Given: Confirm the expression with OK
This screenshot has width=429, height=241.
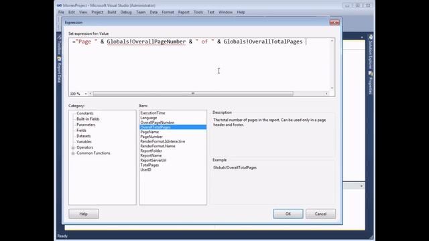Looking at the screenshot, I should pos(288,214).
